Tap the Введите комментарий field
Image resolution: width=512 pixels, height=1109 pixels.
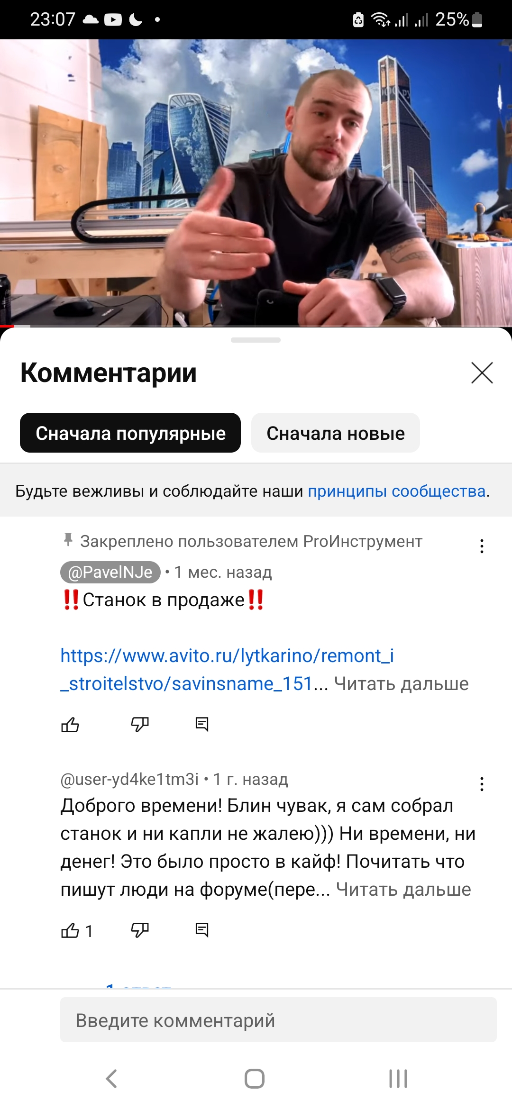coord(278,1020)
